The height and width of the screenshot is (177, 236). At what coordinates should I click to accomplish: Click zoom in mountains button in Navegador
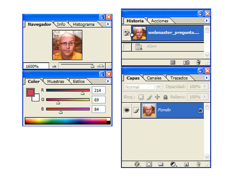pos(100,66)
